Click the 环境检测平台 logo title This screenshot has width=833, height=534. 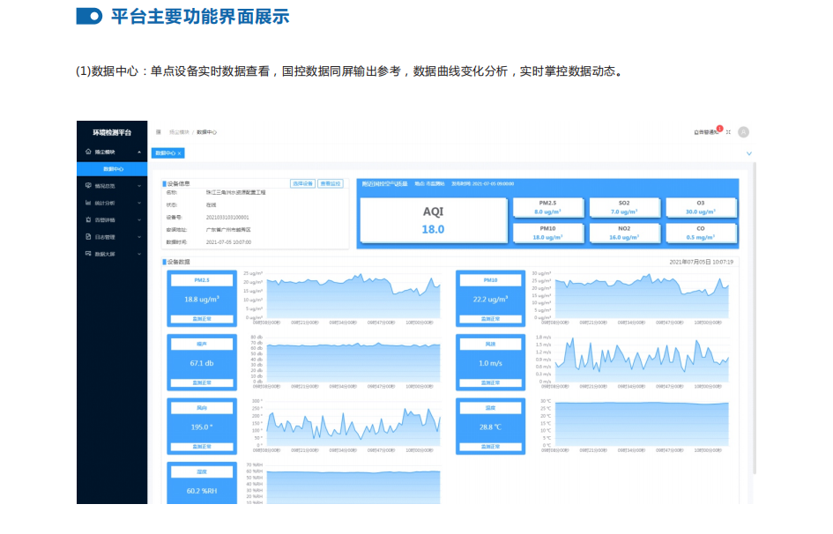[112, 133]
